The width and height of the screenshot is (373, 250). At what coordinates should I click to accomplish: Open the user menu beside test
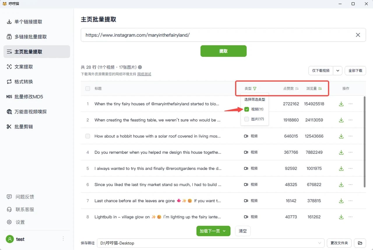[63, 239]
